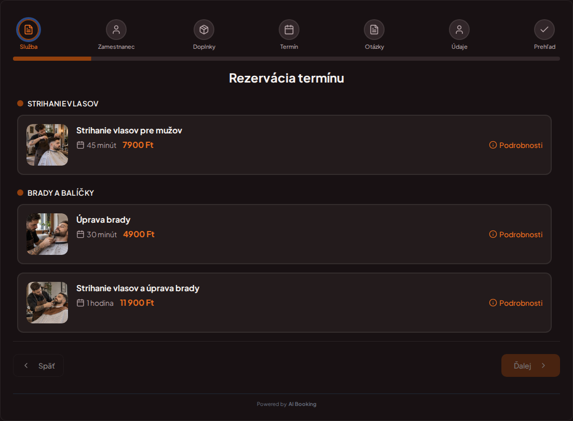
Task: Continue with the Ďalej button
Action: (x=530, y=365)
